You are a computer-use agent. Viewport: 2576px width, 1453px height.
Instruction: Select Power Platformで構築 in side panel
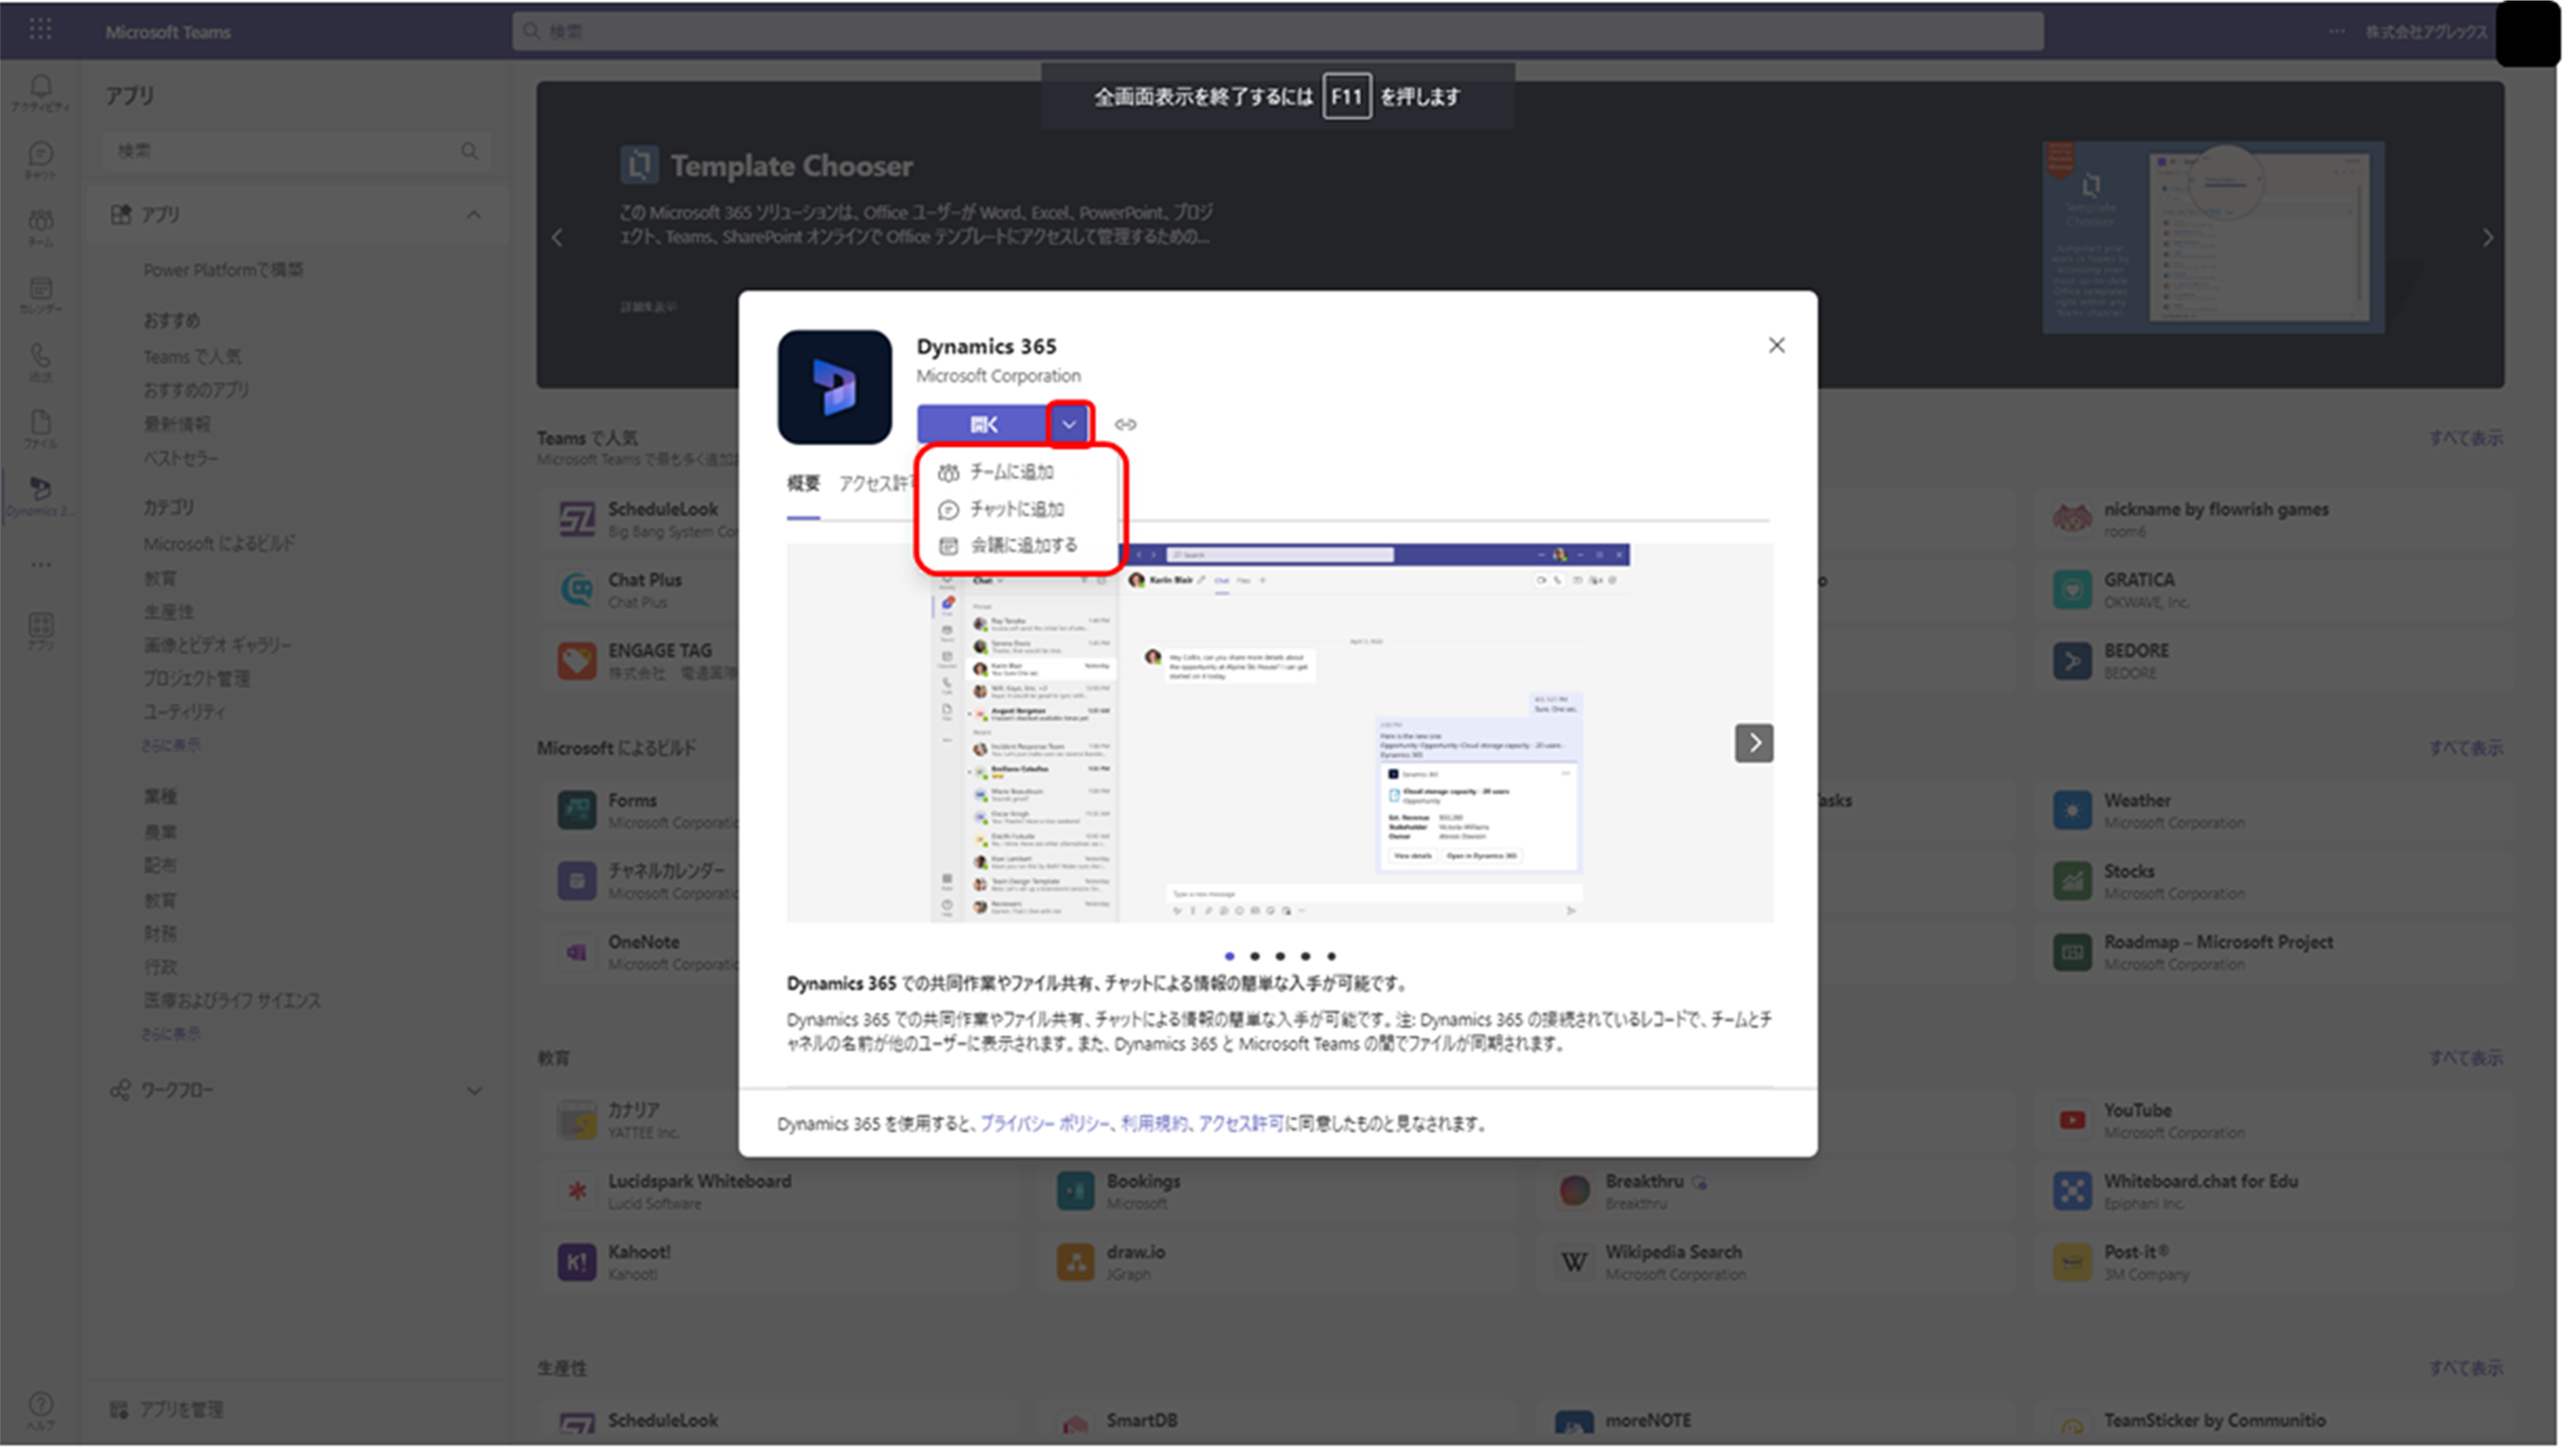click(223, 270)
